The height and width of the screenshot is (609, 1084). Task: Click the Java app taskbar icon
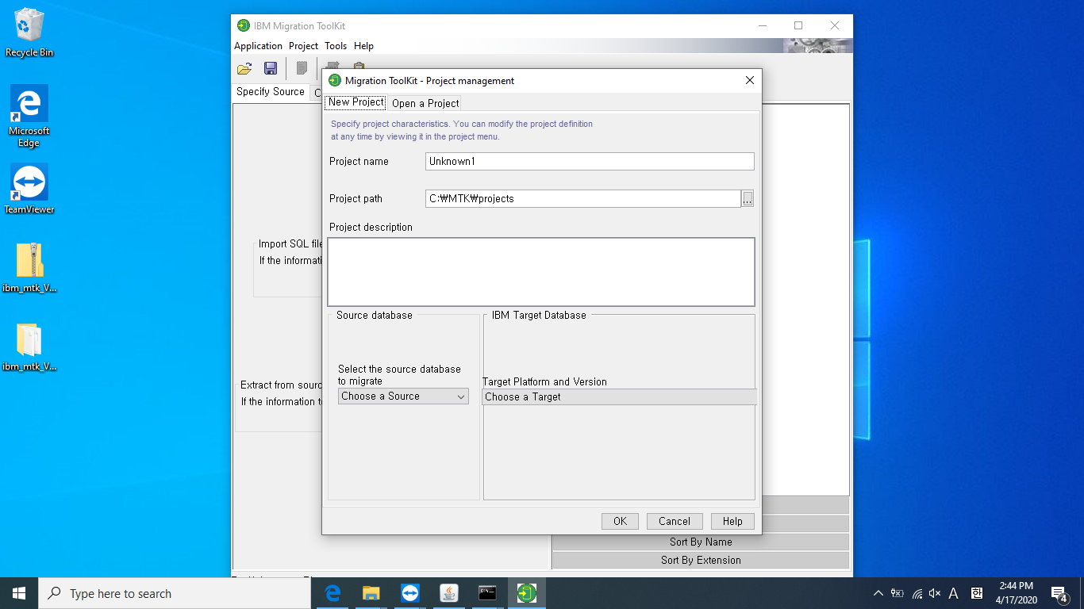[449, 593]
